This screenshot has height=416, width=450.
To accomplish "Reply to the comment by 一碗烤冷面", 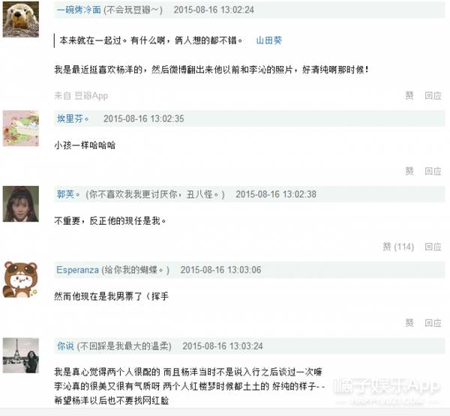I will 433,95.
